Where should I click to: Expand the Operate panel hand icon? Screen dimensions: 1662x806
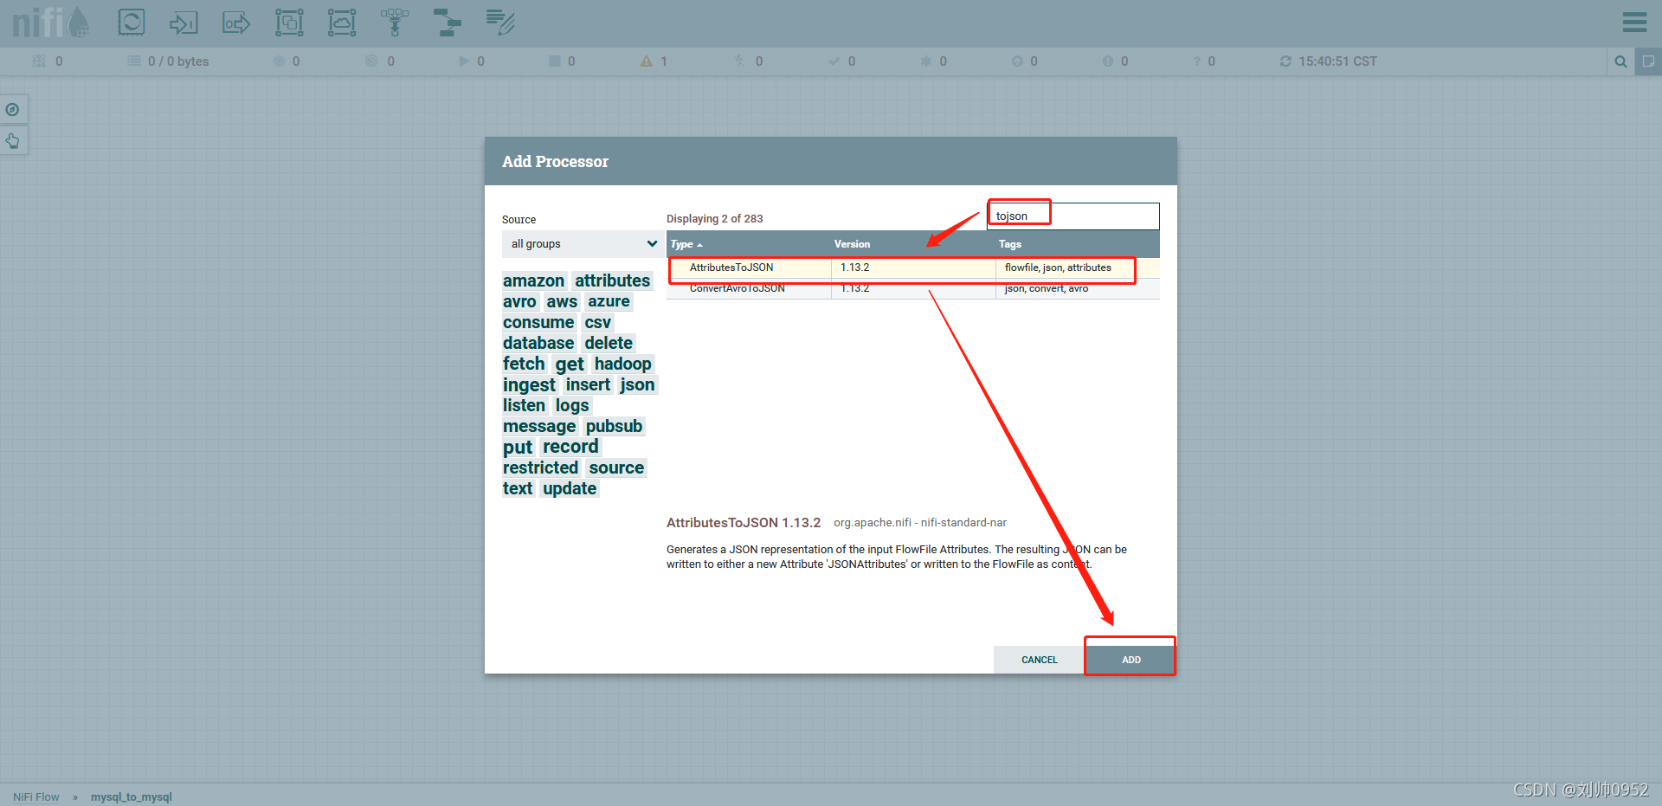click(x=13, y=140)
